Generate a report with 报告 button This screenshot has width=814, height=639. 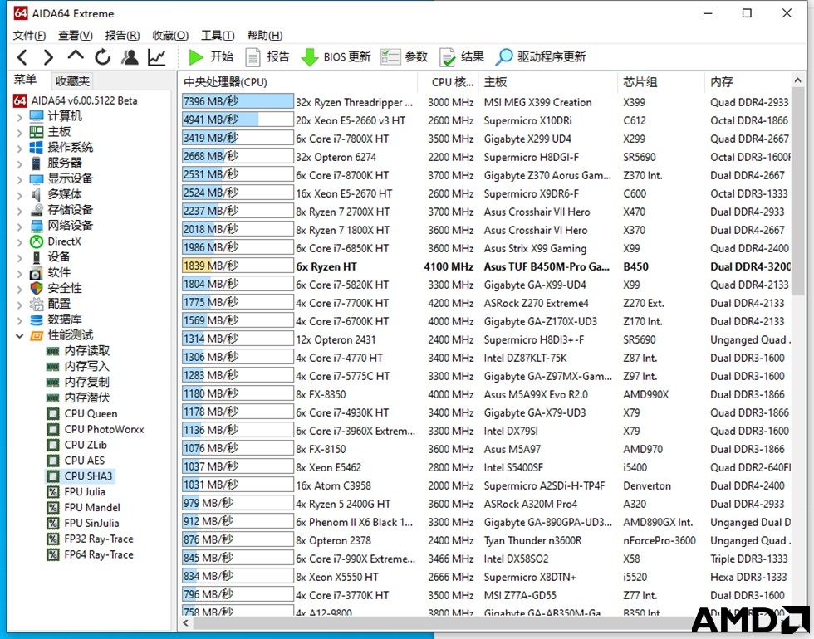pos(267,56)
